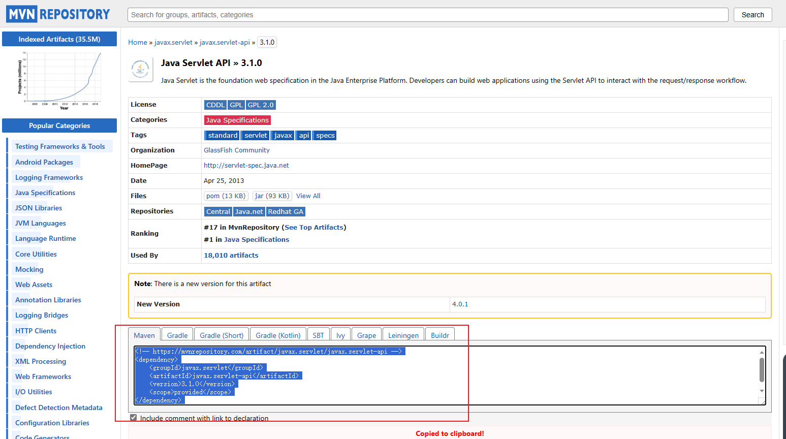
Task: Toggle include comment with link checkbox
Action: pyautogui.click(x=134, y=418)
